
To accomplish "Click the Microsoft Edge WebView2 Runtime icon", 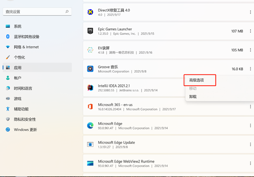I will [90, 163].
